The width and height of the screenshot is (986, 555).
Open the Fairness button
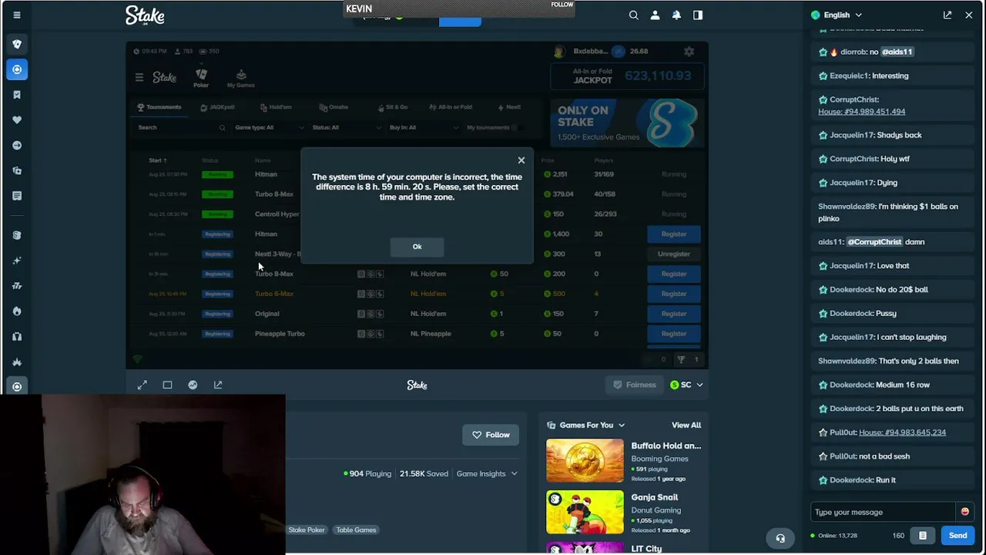click(634, 385)
